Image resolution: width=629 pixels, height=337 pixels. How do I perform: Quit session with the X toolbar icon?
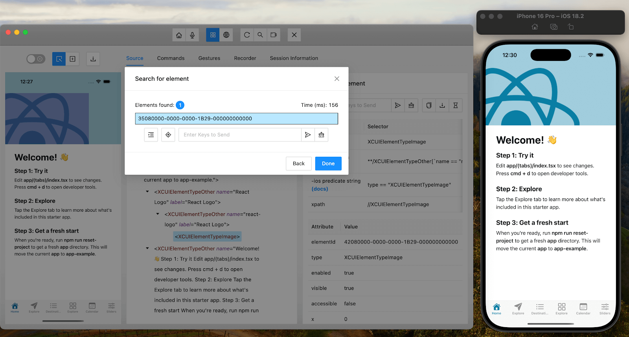[294, 35]
